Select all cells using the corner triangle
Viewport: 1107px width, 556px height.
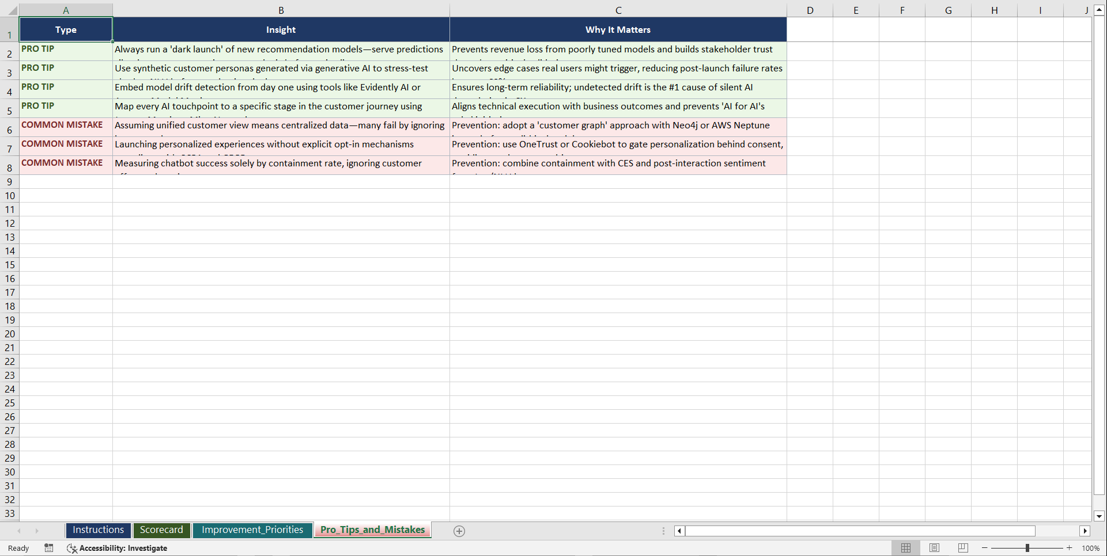click(x=13, y=10)
